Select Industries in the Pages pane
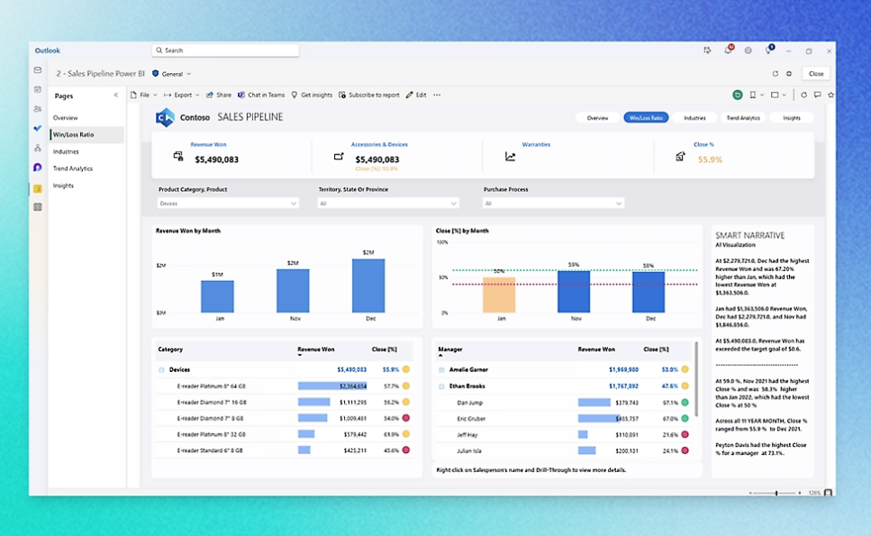 (x=66, y=151)
